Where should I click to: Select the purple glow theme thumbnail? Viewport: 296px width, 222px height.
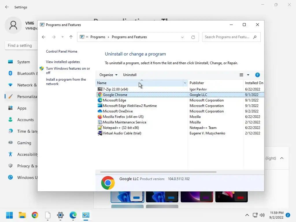pos(197,197)
